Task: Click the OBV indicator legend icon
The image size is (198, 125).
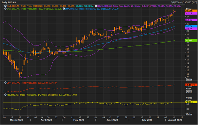Action: [5, 83]
